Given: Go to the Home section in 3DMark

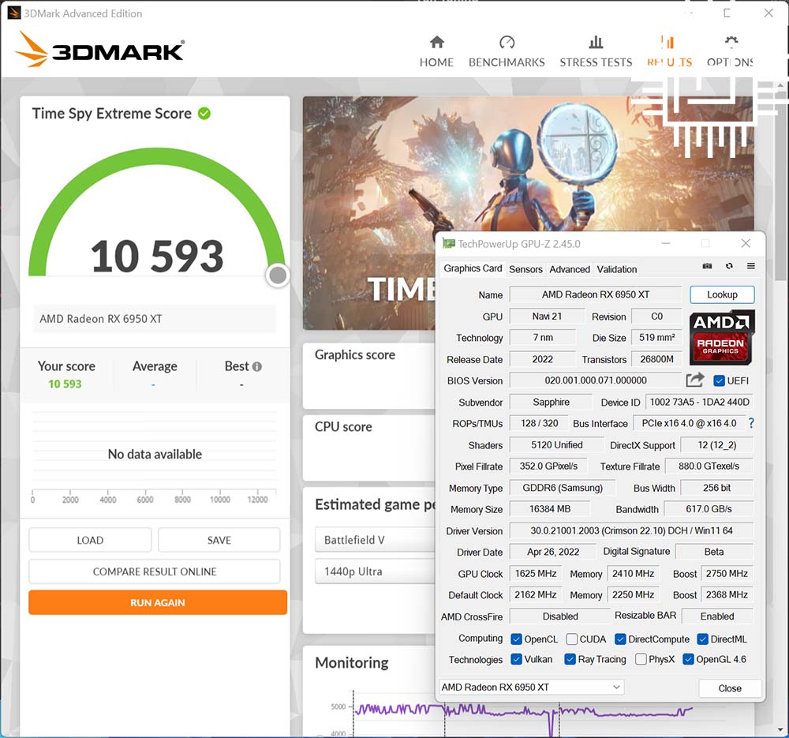Looking at the screenshot, I should pyautogui.click(x=436, y=51).
